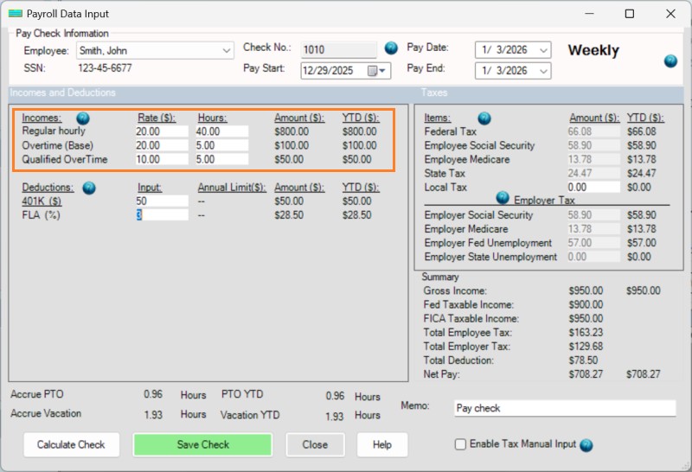692x472 pixels.
Task: Click the Accrue PTO value 0.96
Action: [x=153, y=394]
